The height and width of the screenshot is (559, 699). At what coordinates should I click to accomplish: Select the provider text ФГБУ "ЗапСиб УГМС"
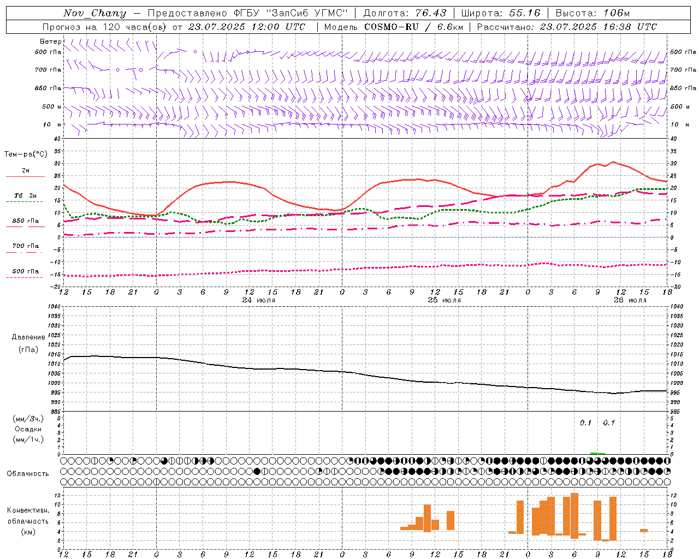[x=291, y=13]
